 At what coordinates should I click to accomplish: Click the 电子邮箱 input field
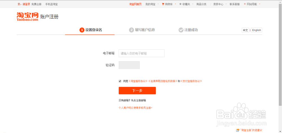(x=142, y=53)
